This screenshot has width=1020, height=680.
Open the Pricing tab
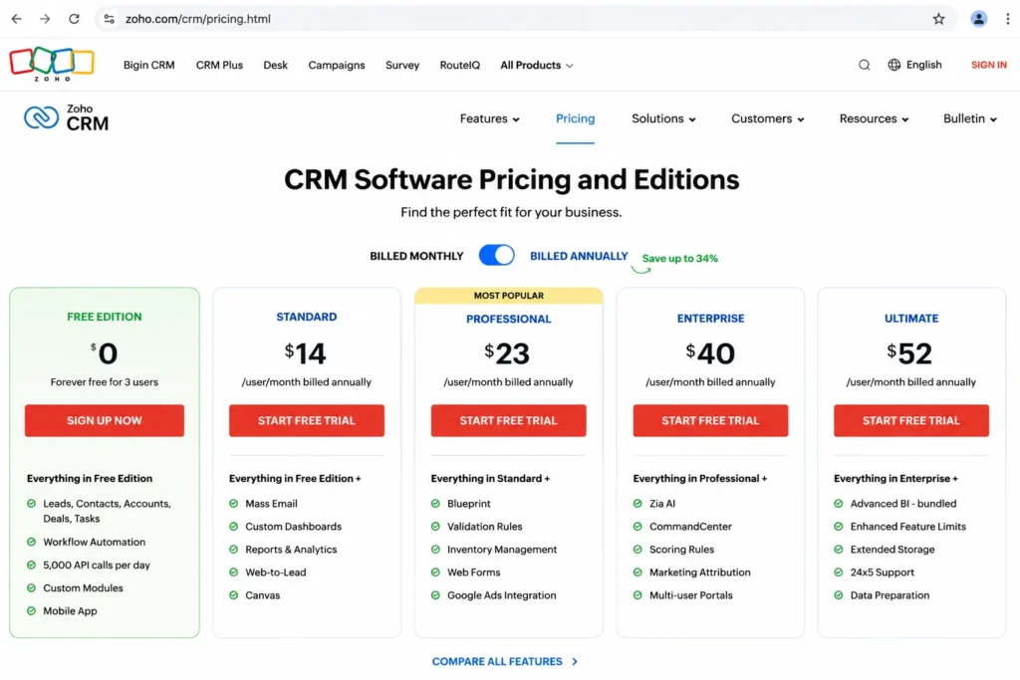(x=575, y=118)
